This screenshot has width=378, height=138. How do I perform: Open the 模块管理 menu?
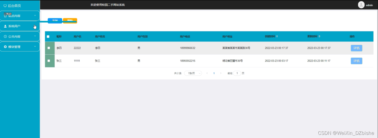(x=20, y=47)
